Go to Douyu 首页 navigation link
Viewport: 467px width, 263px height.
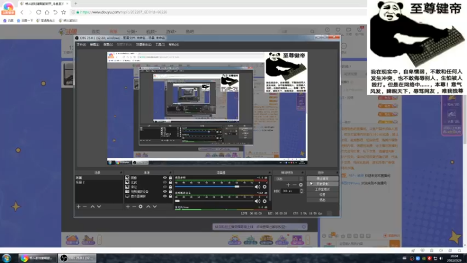(96, 32)
